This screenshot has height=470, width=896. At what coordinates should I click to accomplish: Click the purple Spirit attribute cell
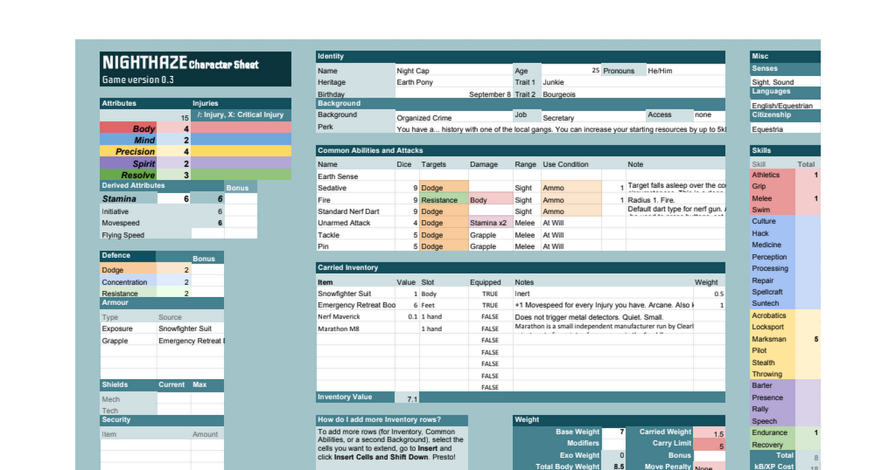coord(128,163)
